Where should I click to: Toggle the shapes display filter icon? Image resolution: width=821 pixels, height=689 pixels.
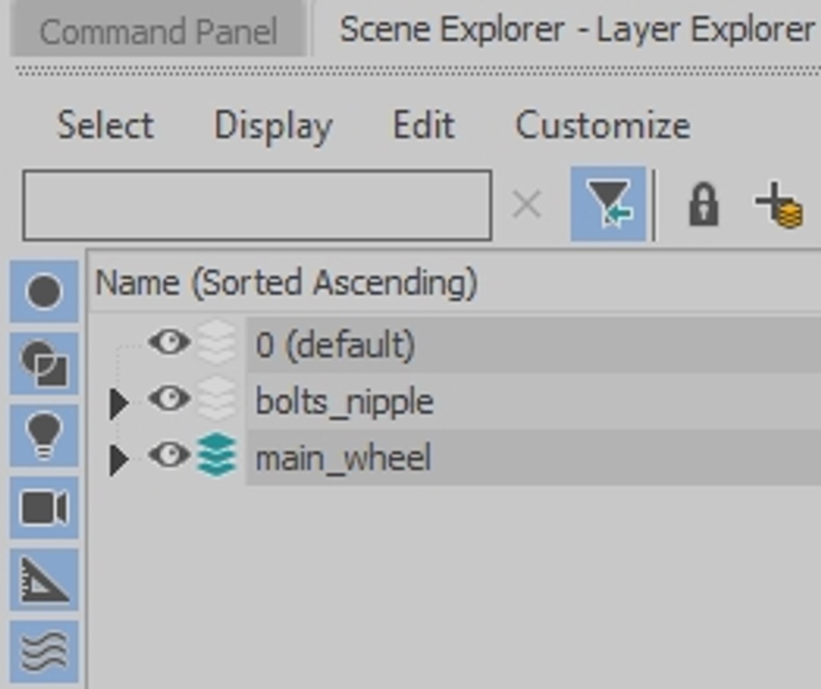pos(43,364)
